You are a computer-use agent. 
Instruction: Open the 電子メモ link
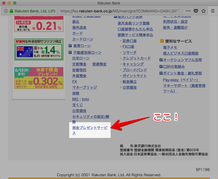170,48
